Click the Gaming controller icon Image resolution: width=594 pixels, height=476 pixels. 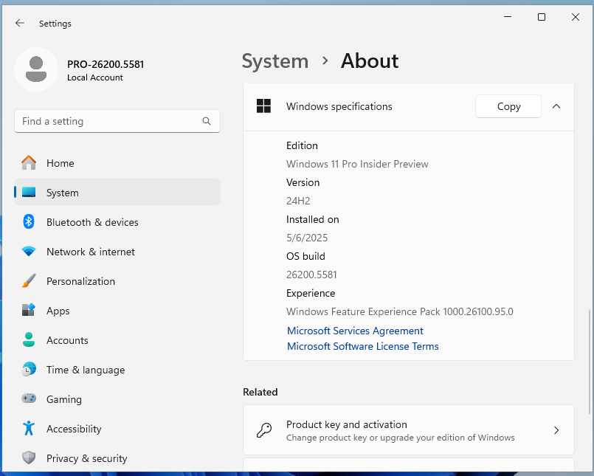[29, 399]
